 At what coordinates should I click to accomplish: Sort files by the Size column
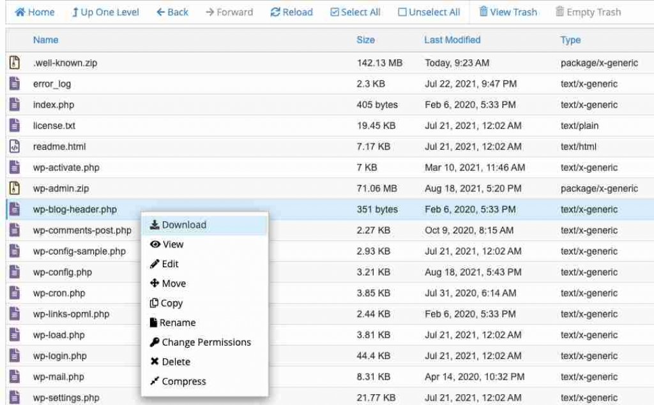point(365,40)
